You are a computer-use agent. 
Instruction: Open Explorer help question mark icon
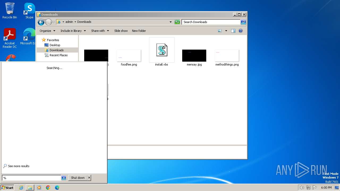241,31
